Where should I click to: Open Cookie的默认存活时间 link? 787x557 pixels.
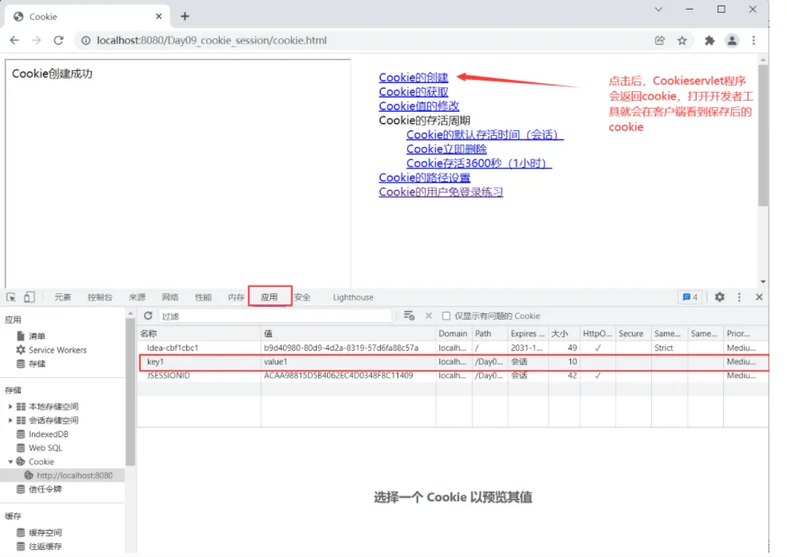coord(485,135)
